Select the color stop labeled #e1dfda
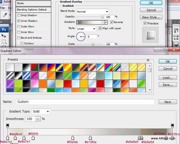180x144 pixels. (90, 138)
